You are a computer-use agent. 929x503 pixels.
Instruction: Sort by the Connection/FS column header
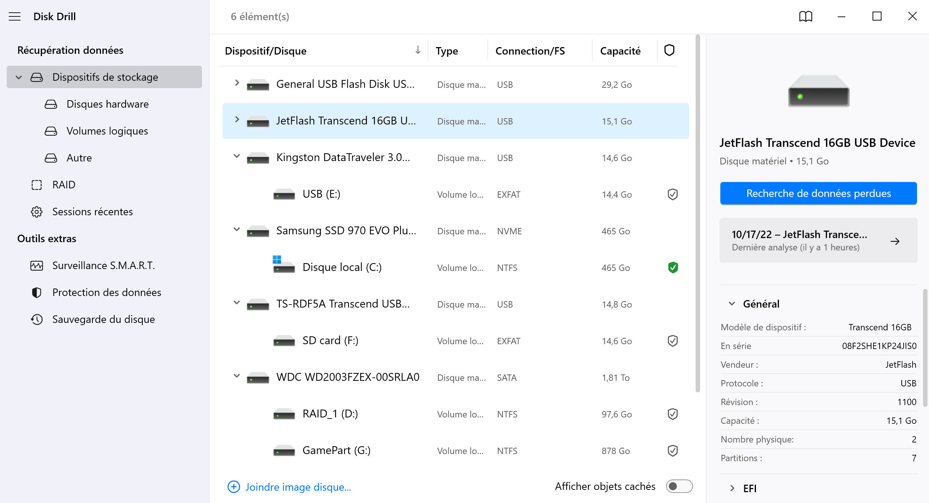530,51
